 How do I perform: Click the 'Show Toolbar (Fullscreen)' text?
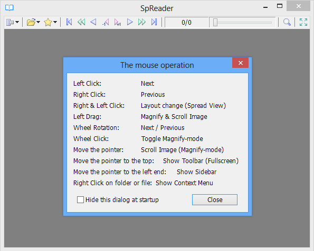201,161
